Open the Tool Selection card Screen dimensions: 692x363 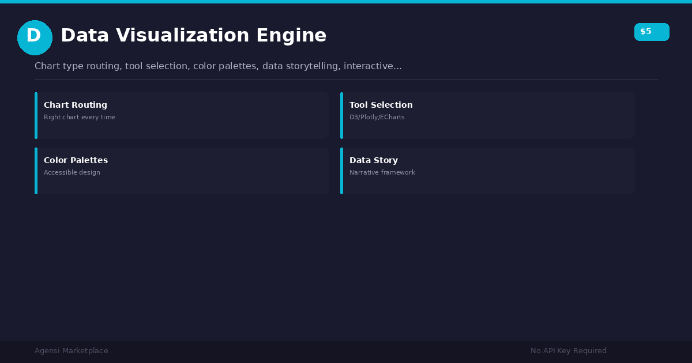pyautogui.click(x=487, y=115)
